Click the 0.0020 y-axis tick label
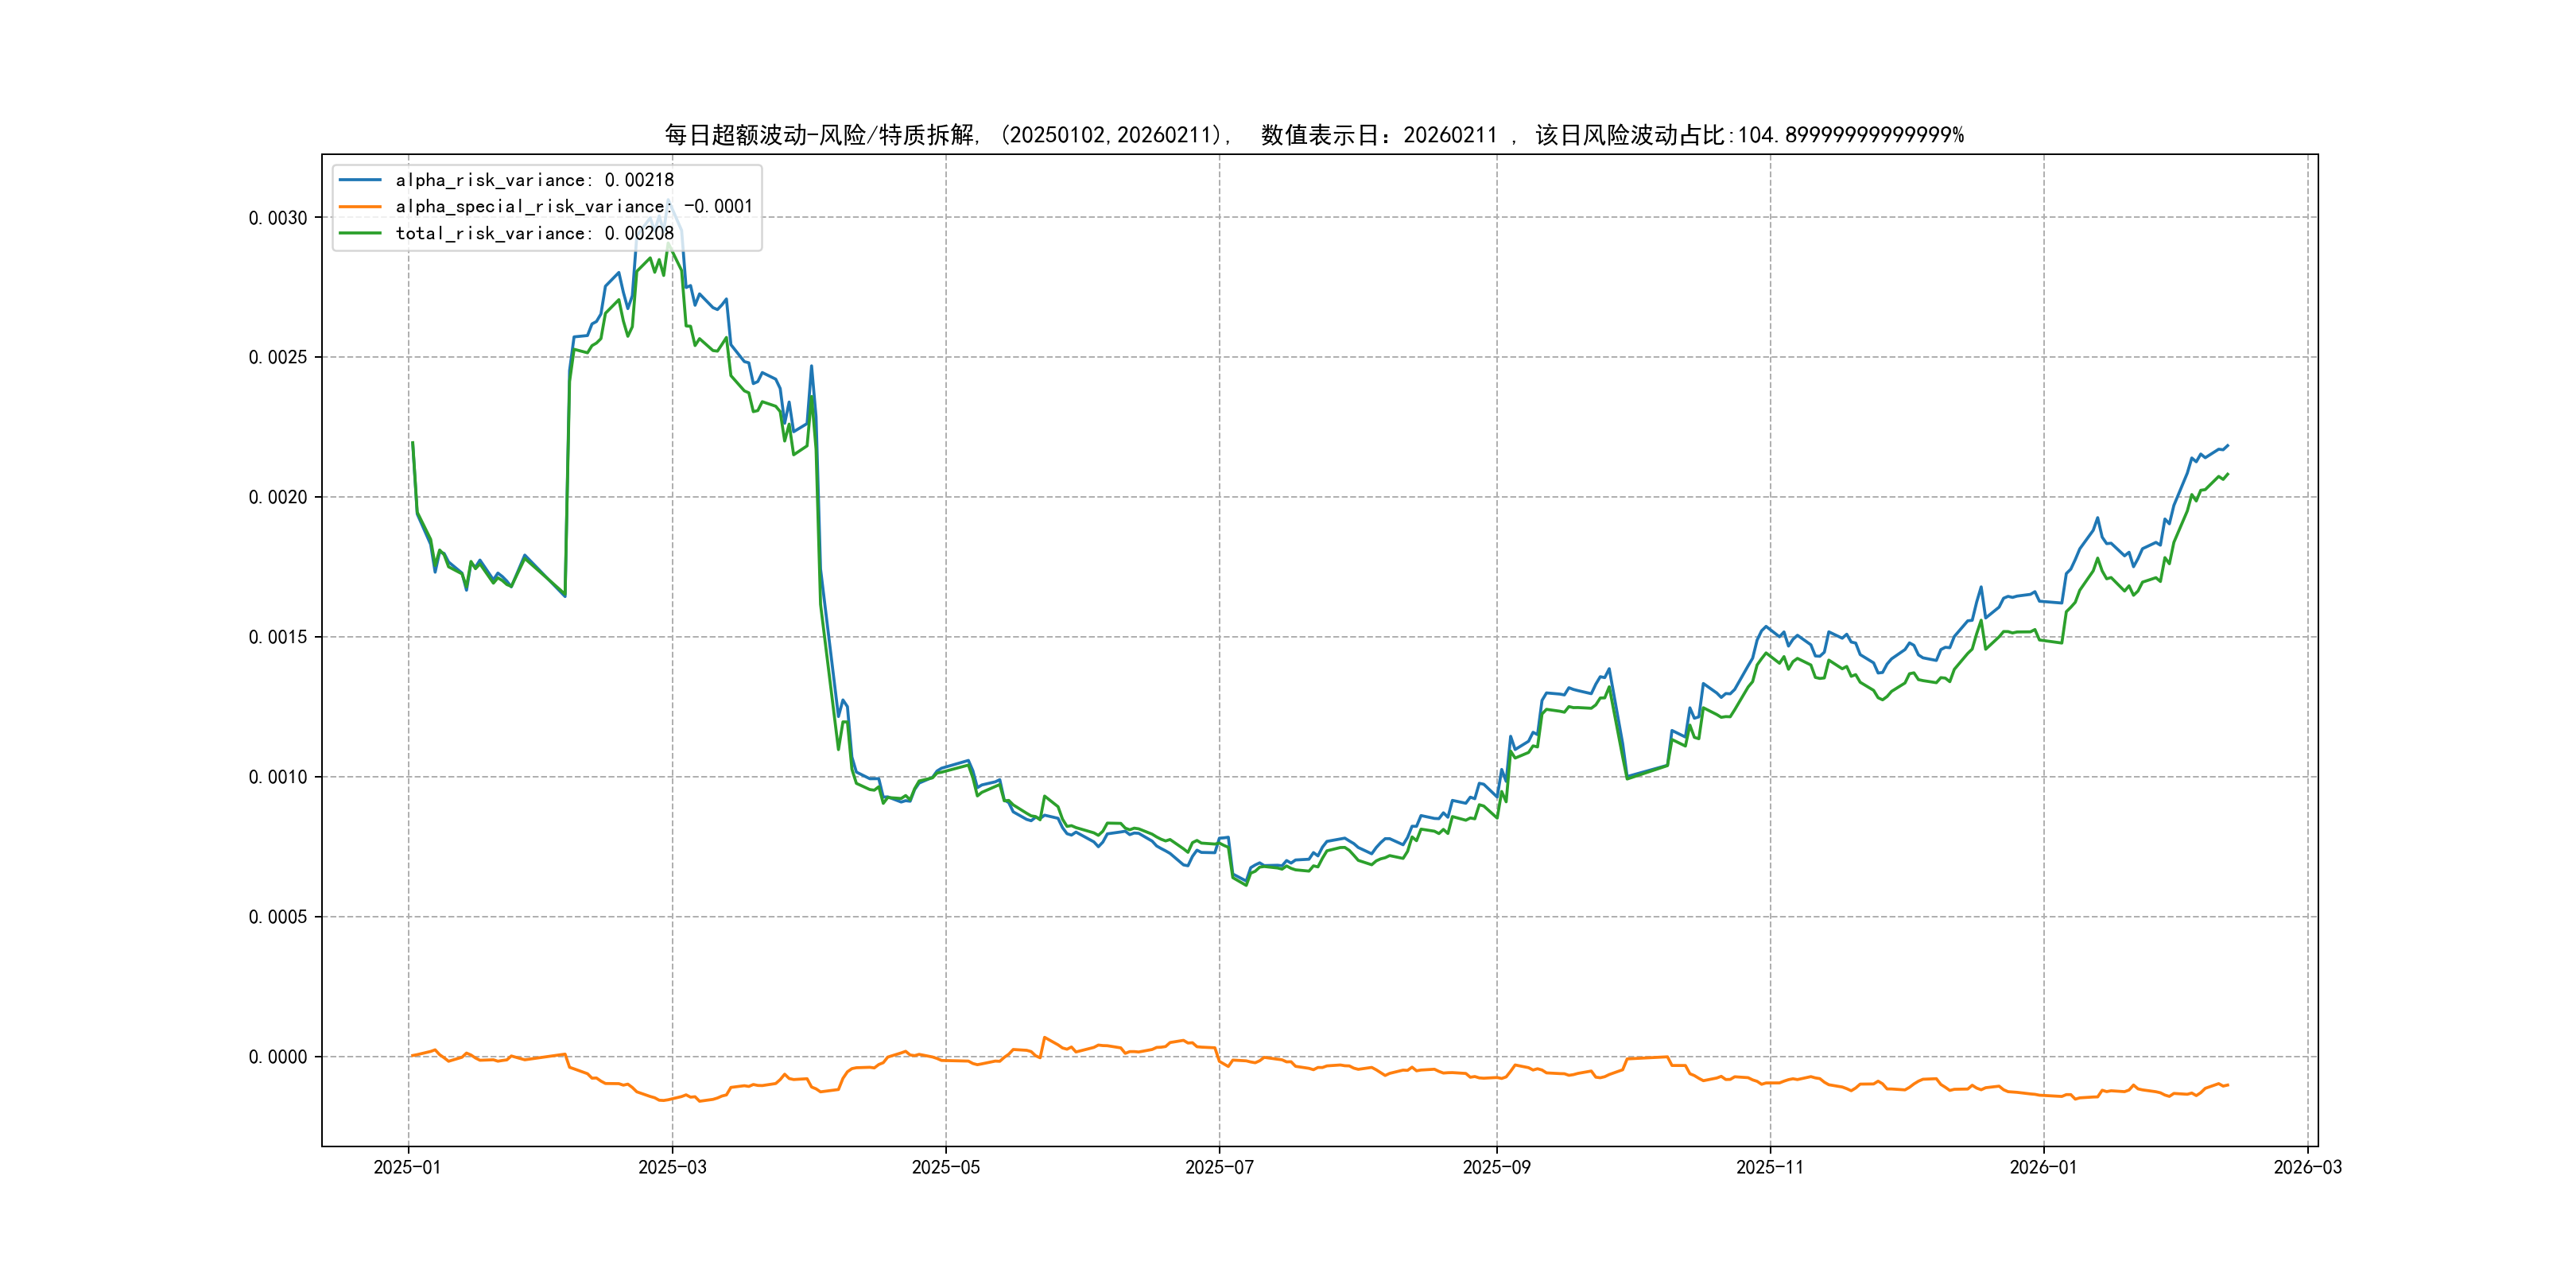This screenshot has width=2576, height=1288. [278, 497]
